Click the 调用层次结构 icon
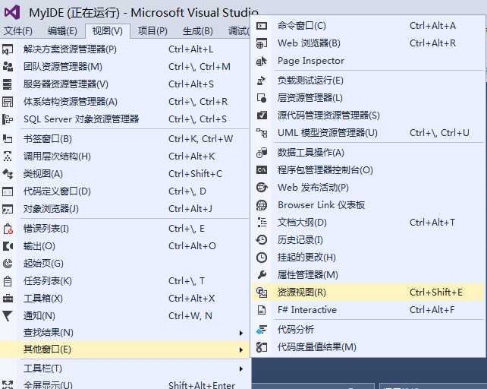487x389 pixels. point(8,157)
